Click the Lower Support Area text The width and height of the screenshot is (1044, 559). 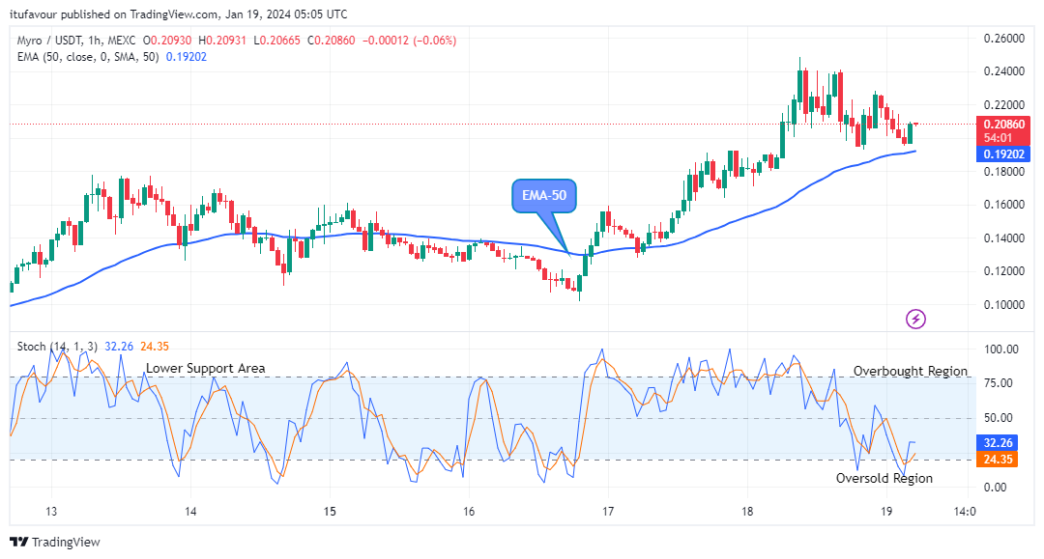(x=205, y=368)
